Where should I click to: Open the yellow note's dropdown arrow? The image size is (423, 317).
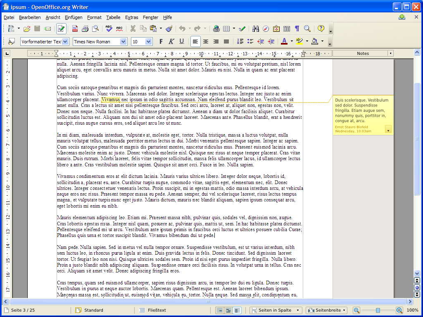pos(388,130)
